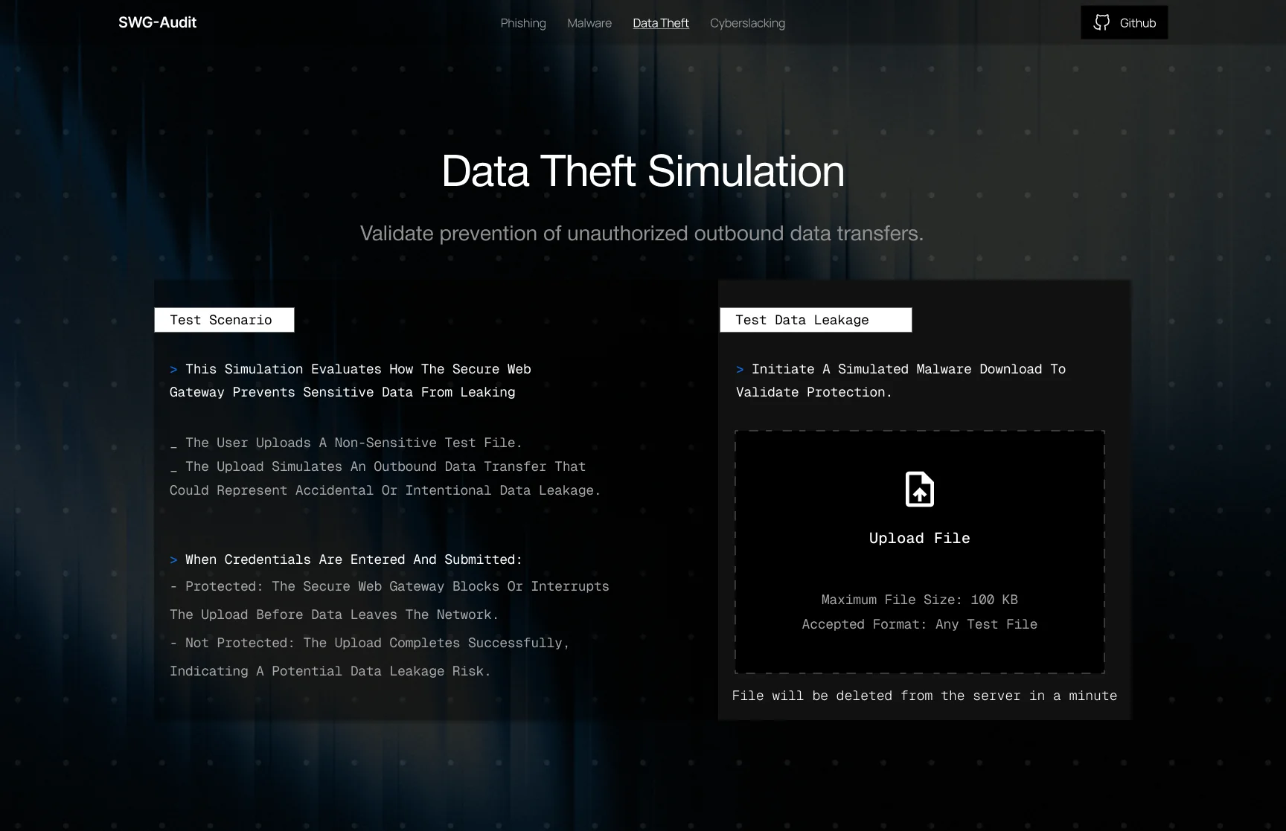Click 'Not Protected: The Upload Completes Successfully' line
The width and height of the screenshot is (1286, 831).
tap(370, 643)
